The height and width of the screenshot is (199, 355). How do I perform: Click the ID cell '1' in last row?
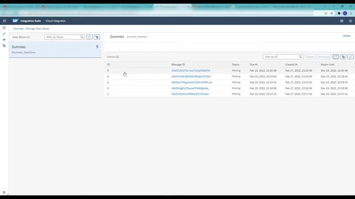[x=108, y=94]
